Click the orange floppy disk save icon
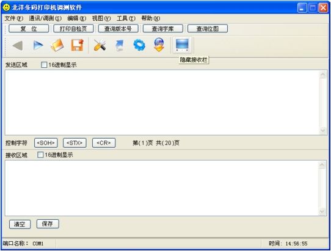This screenshot has height=251, width=331. click(x=77, y=45)
